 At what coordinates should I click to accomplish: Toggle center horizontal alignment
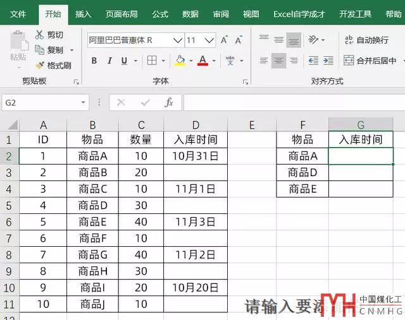[x=278, y=61]
